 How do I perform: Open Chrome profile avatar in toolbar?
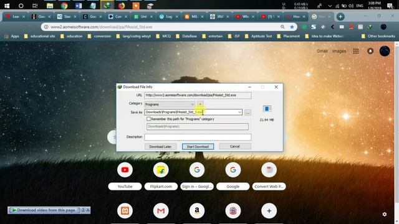(383, 27)
